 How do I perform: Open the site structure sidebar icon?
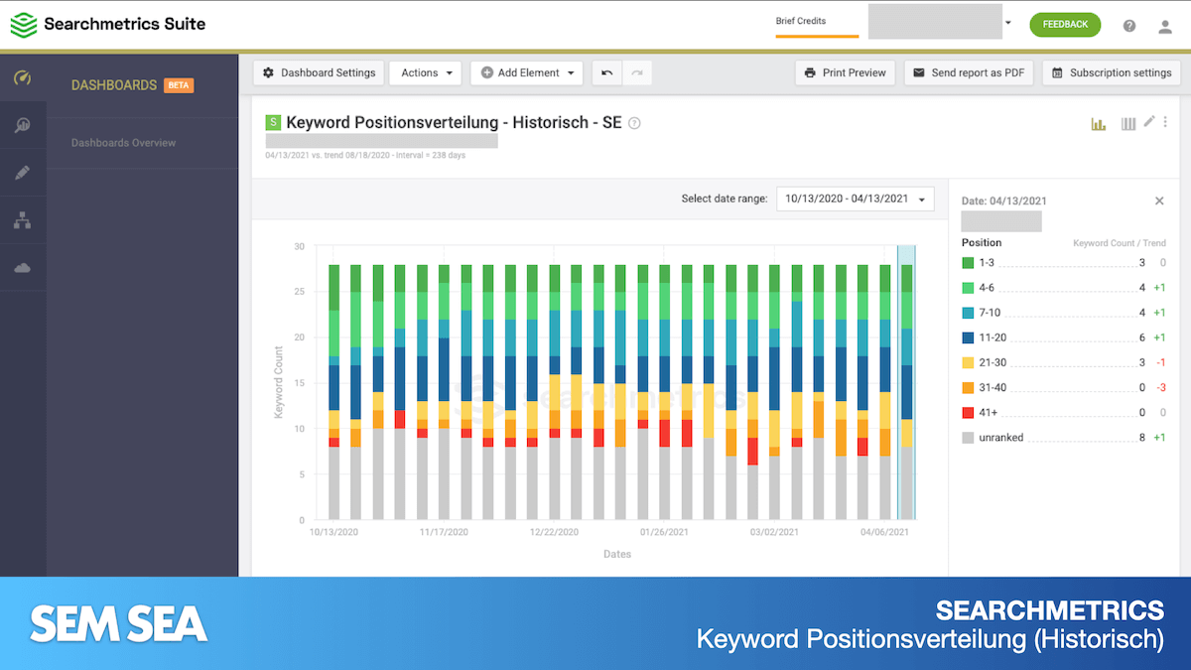[x=22, y=220]
